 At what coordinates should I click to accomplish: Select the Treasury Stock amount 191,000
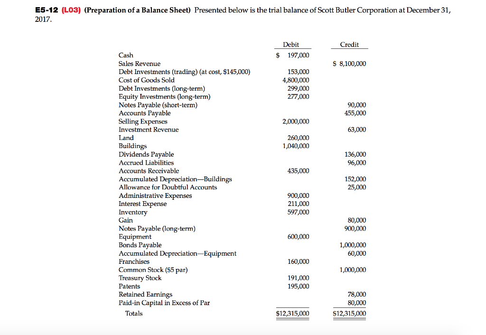tap(298, 278)
